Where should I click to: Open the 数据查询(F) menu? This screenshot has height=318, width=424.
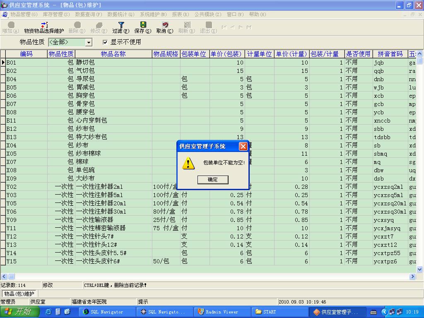(x=89, y=14)
